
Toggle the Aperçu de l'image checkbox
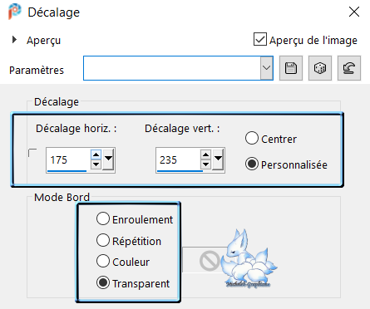(260, 39)
